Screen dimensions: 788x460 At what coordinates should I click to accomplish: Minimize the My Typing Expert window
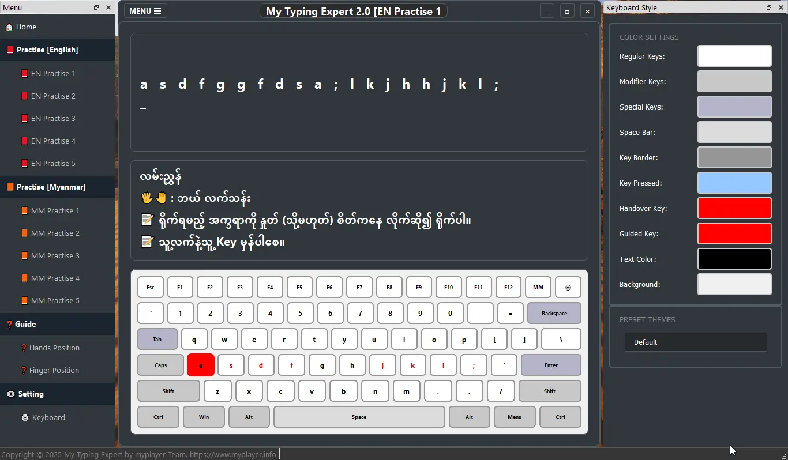click(547, 11)
